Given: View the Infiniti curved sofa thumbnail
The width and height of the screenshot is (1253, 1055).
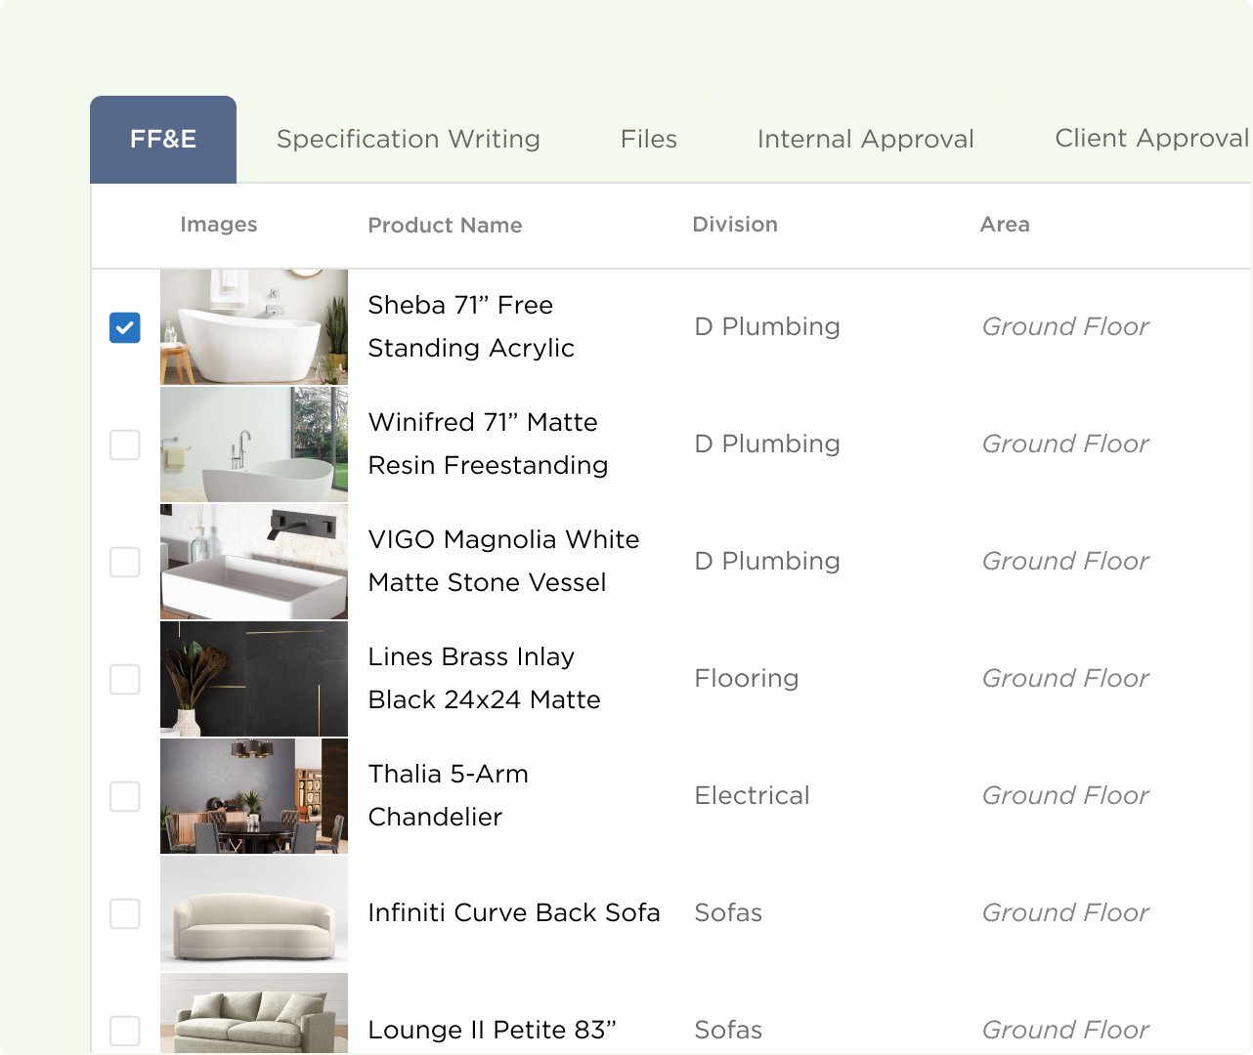Looking at the screenshot, I should click(x=254, y=913).
